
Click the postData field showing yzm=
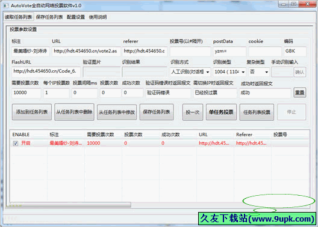[229, 51]
